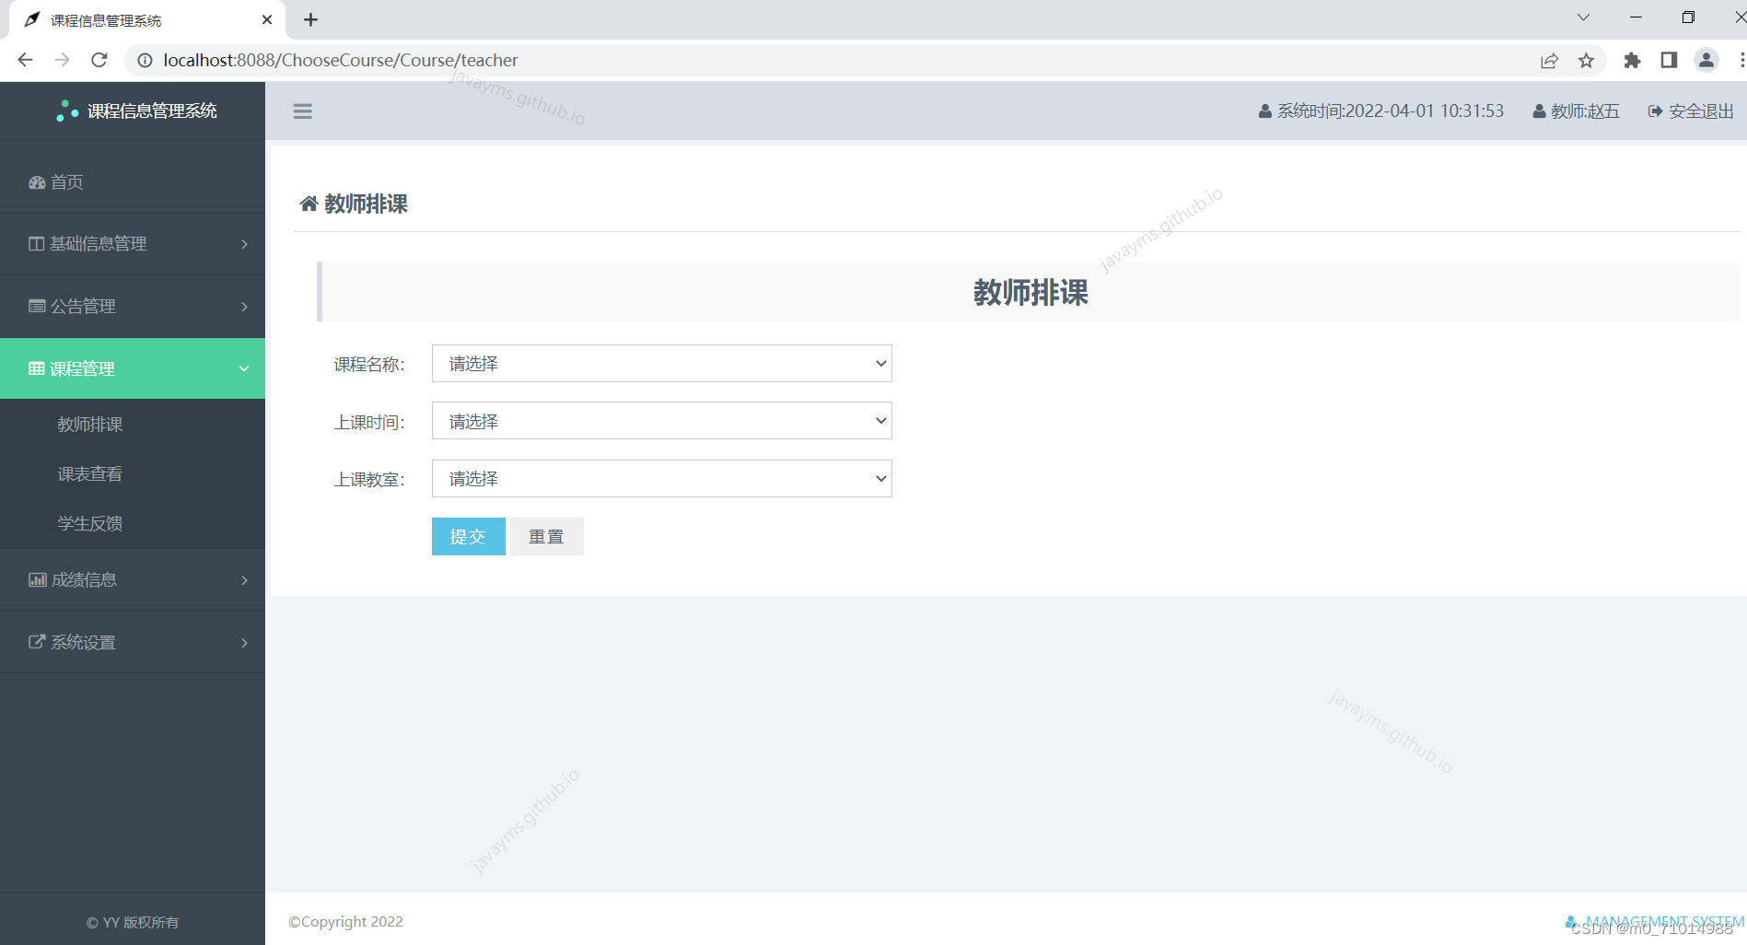1747x945 pixels.
Task: Click the external-link icon beside 系统设置
Action: [37, 642]
